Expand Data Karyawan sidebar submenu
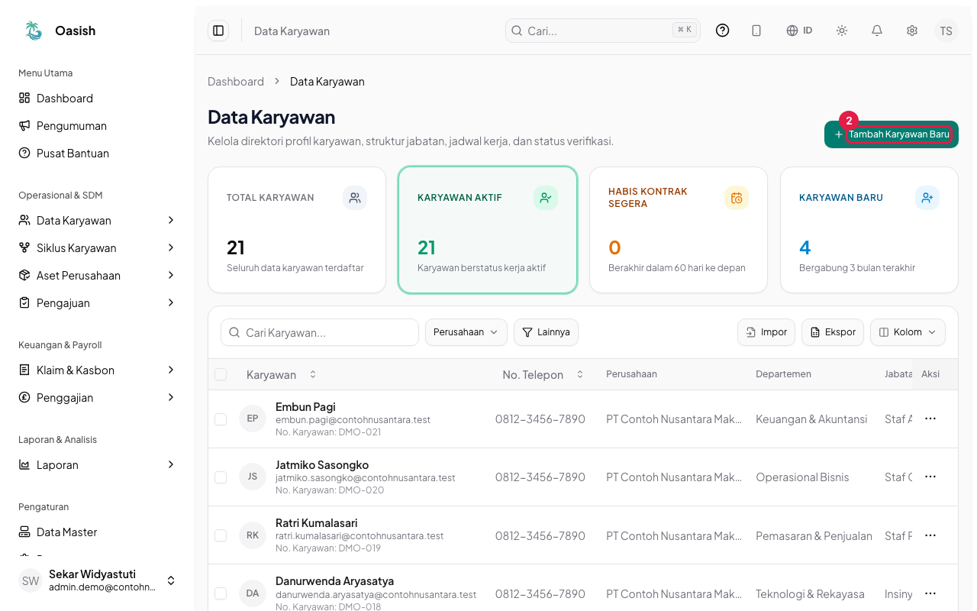The image size is (977, 611). pyautogui.click(x=171, y=220)
